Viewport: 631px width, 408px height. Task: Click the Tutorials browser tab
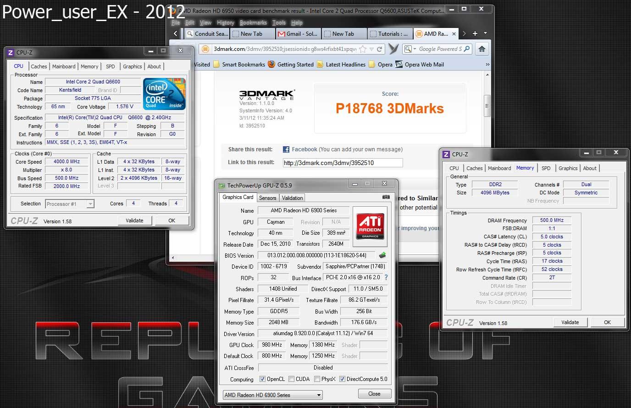pyautogui.click(x=390, y=33)
